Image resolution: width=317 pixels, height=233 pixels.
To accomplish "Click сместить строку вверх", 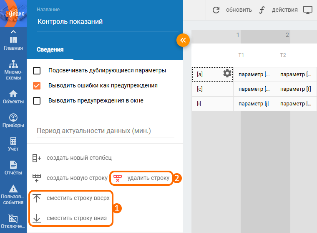I will 78,198.
